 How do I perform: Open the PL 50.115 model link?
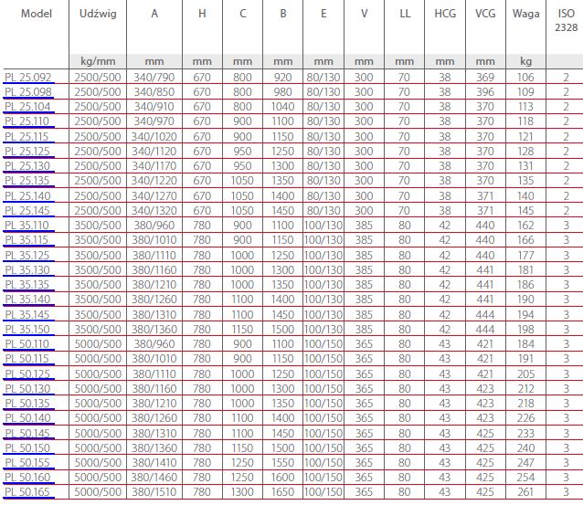(x=26, y=359)
